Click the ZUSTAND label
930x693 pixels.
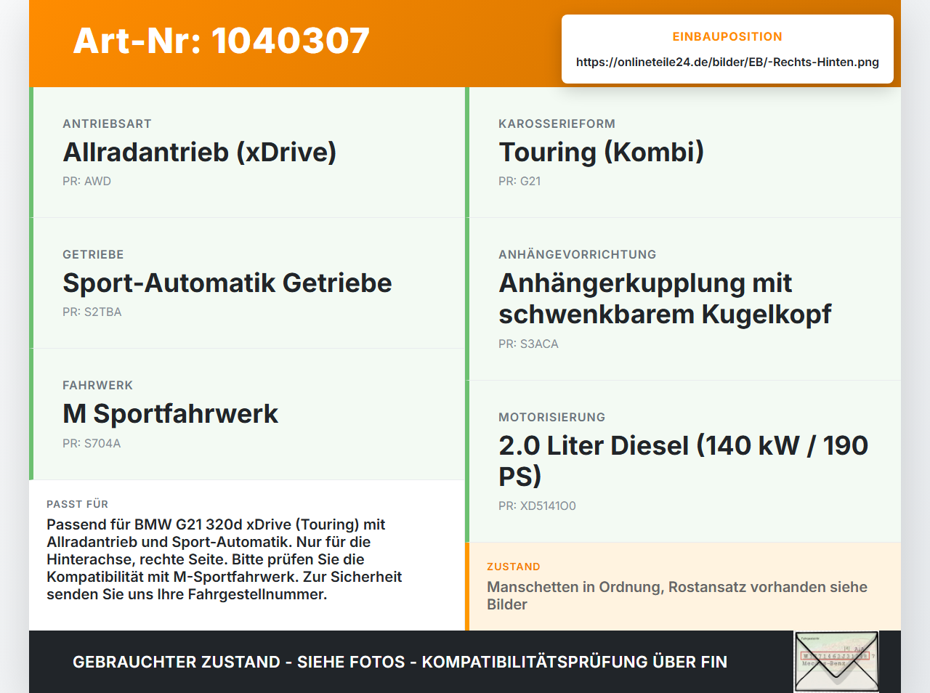(513, 567)
